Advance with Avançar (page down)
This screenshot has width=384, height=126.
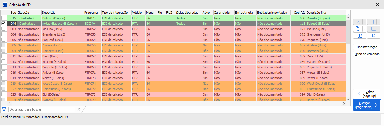click(x=367, y=105)
